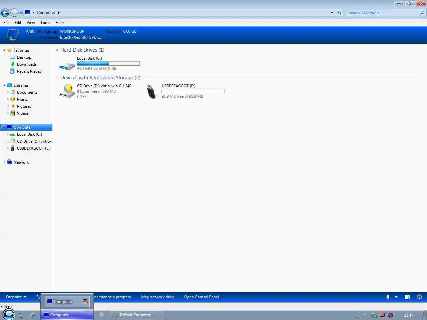Click the Computer icon in address bar
The image size is (427, 320).
[27, 13]
